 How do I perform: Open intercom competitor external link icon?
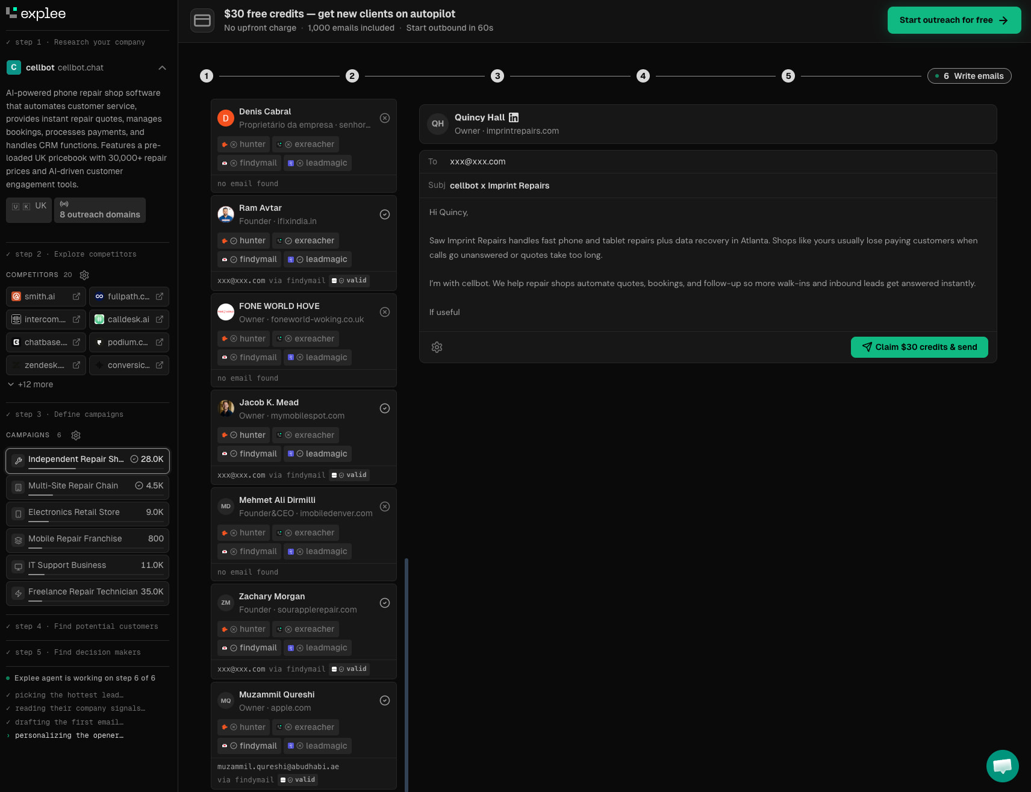pyautogui.click(x=76, y=319)
